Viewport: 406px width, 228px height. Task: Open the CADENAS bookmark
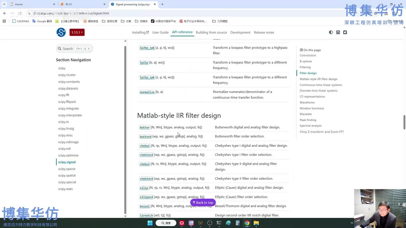[21, 21]
